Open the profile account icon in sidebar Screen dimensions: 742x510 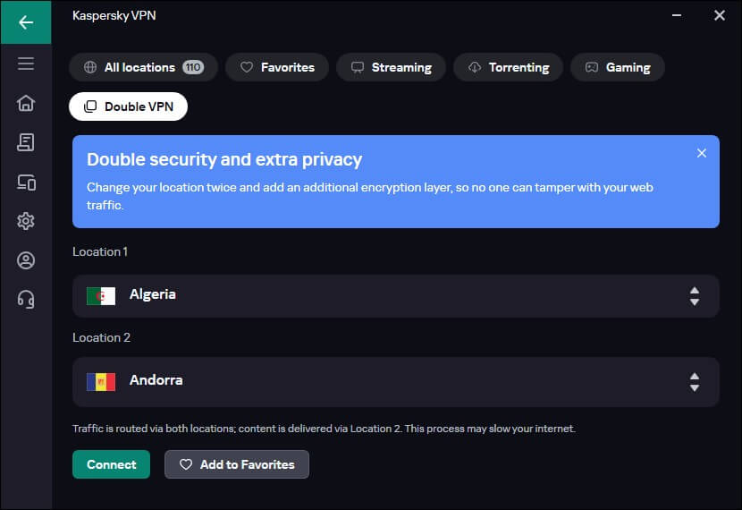(x=26, y=260)
